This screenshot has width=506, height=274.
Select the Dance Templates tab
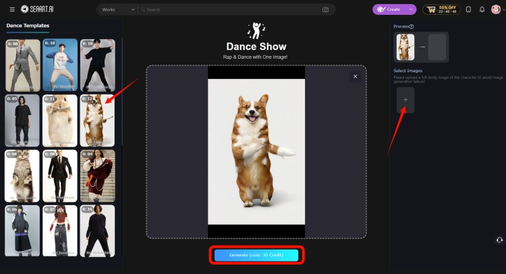pos(28,26)
